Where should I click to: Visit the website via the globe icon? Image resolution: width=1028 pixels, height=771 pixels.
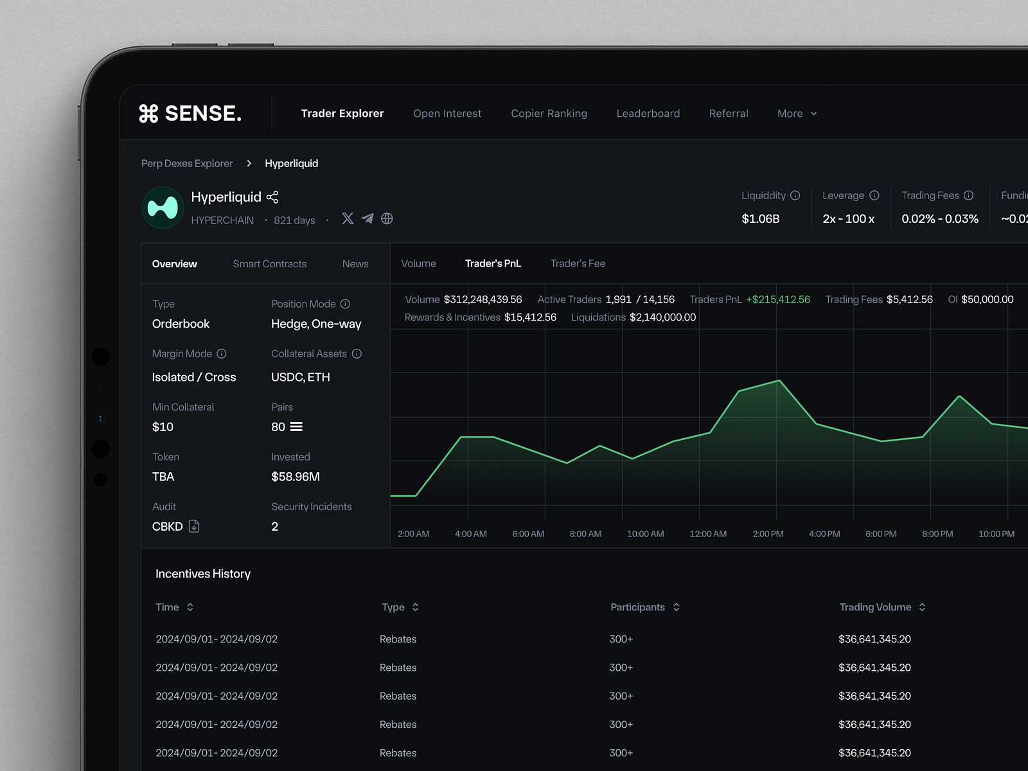(x=387, y=219)
